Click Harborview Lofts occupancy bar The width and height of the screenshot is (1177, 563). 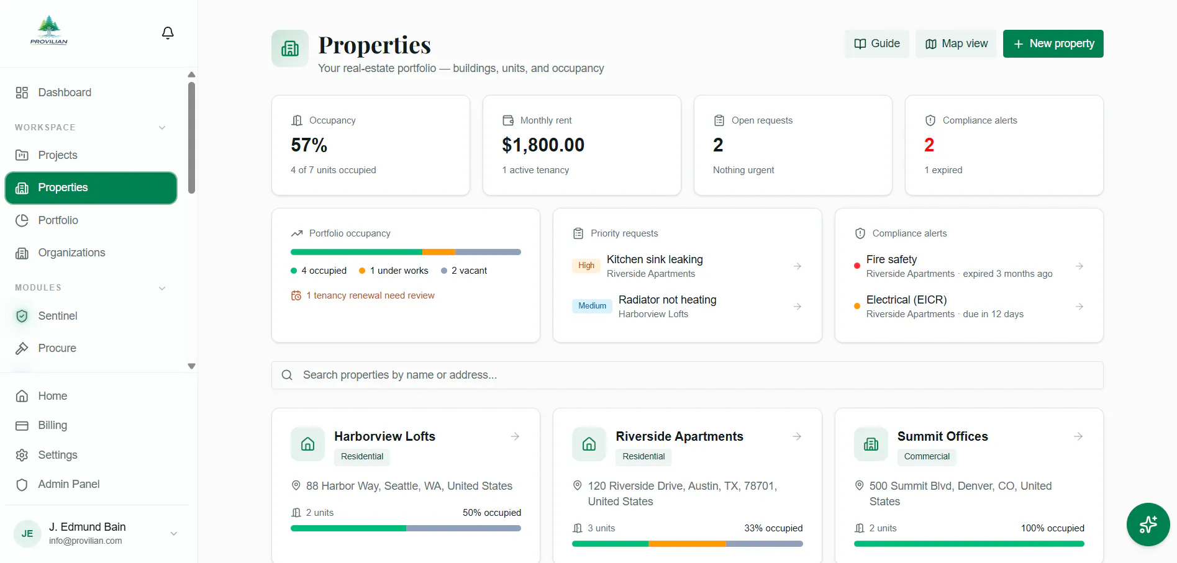[406, 528]
